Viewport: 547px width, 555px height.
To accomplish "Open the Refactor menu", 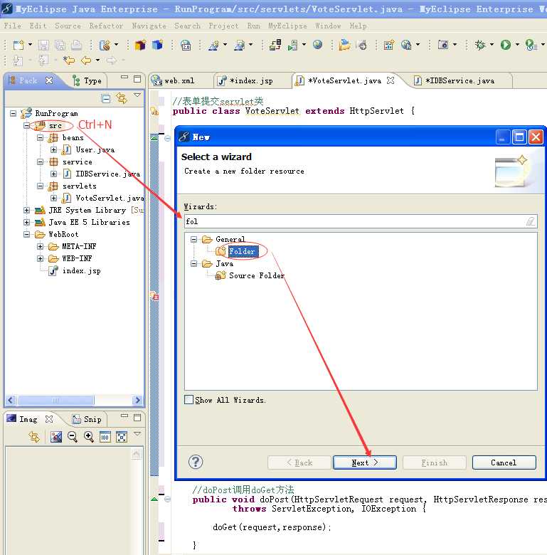I will pyautogui.click(x=106, y=26).
